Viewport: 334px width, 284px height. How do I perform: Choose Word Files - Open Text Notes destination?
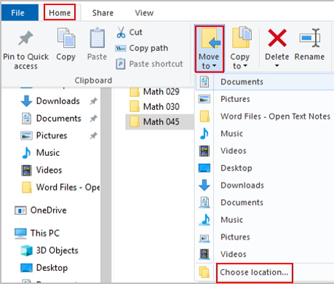pos(265,117)
